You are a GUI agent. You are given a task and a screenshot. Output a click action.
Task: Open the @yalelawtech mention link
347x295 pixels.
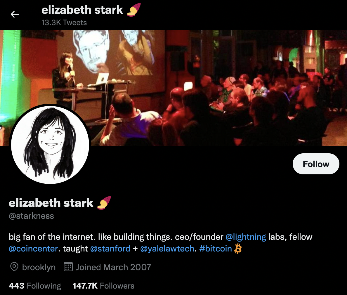(167, 249)
